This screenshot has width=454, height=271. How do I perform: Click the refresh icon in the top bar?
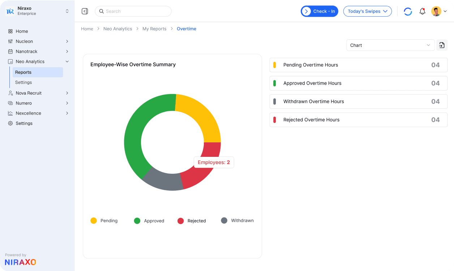point(408,11)
